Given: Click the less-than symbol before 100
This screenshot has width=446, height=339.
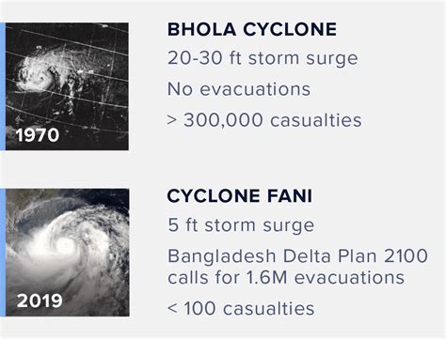Looking at the screenshot, I should (172, 309).
